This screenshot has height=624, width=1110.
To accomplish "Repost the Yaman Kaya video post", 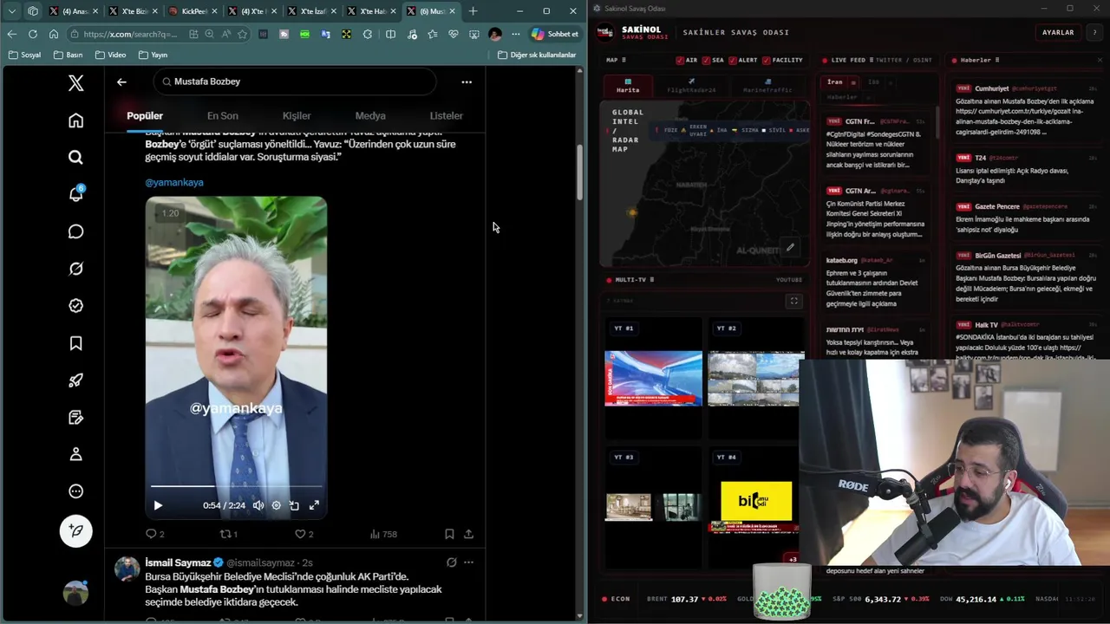I will tap(229, 534).
